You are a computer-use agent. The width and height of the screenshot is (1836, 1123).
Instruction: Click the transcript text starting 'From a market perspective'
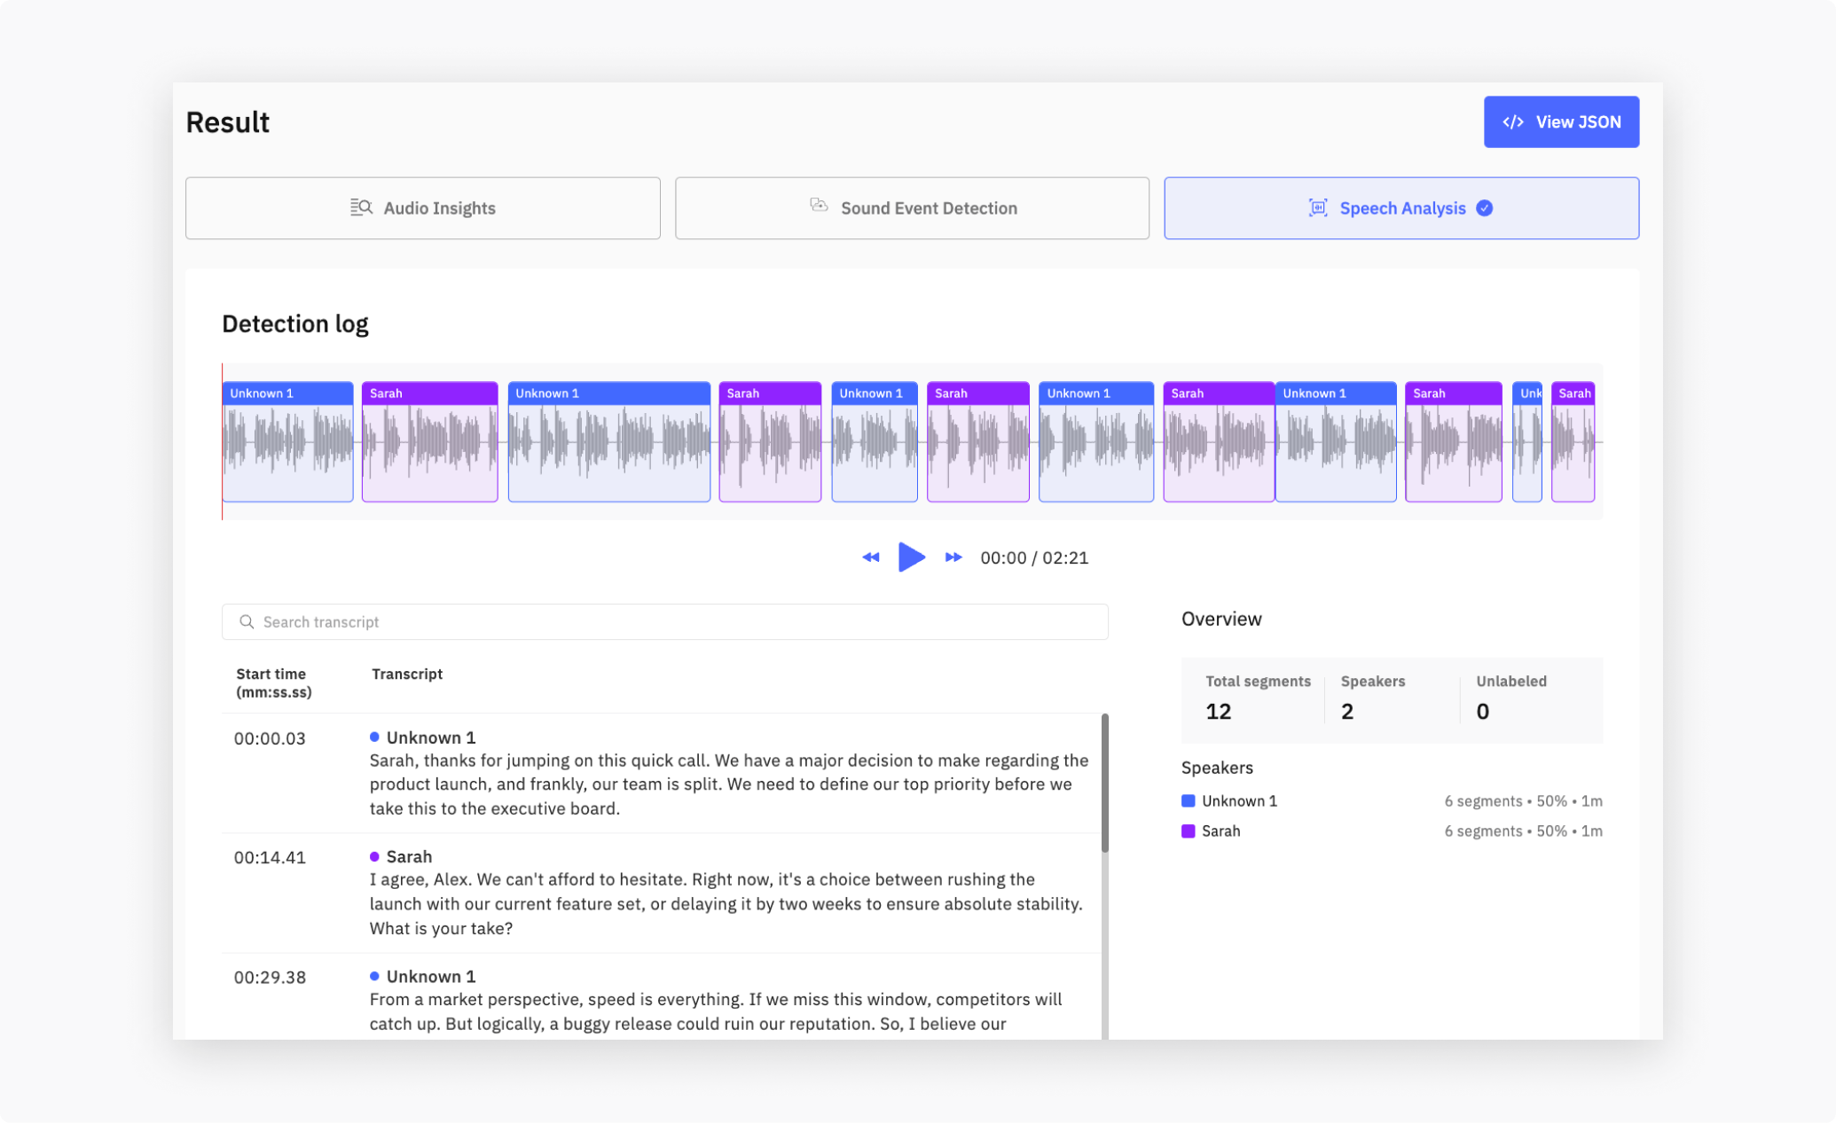point(715,1011)
